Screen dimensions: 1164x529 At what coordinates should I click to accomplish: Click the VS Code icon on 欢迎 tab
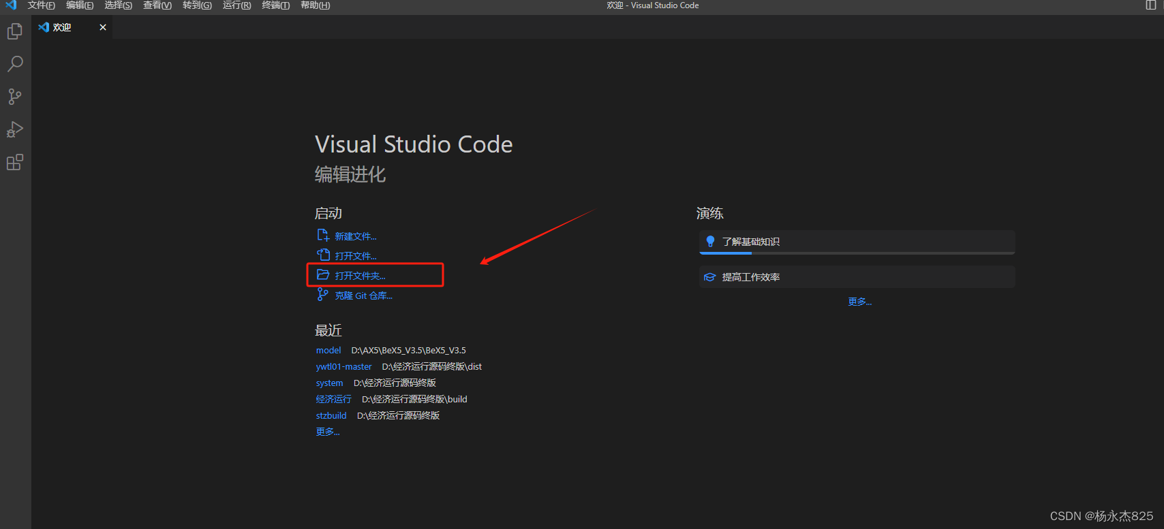(x=44, y=27)
